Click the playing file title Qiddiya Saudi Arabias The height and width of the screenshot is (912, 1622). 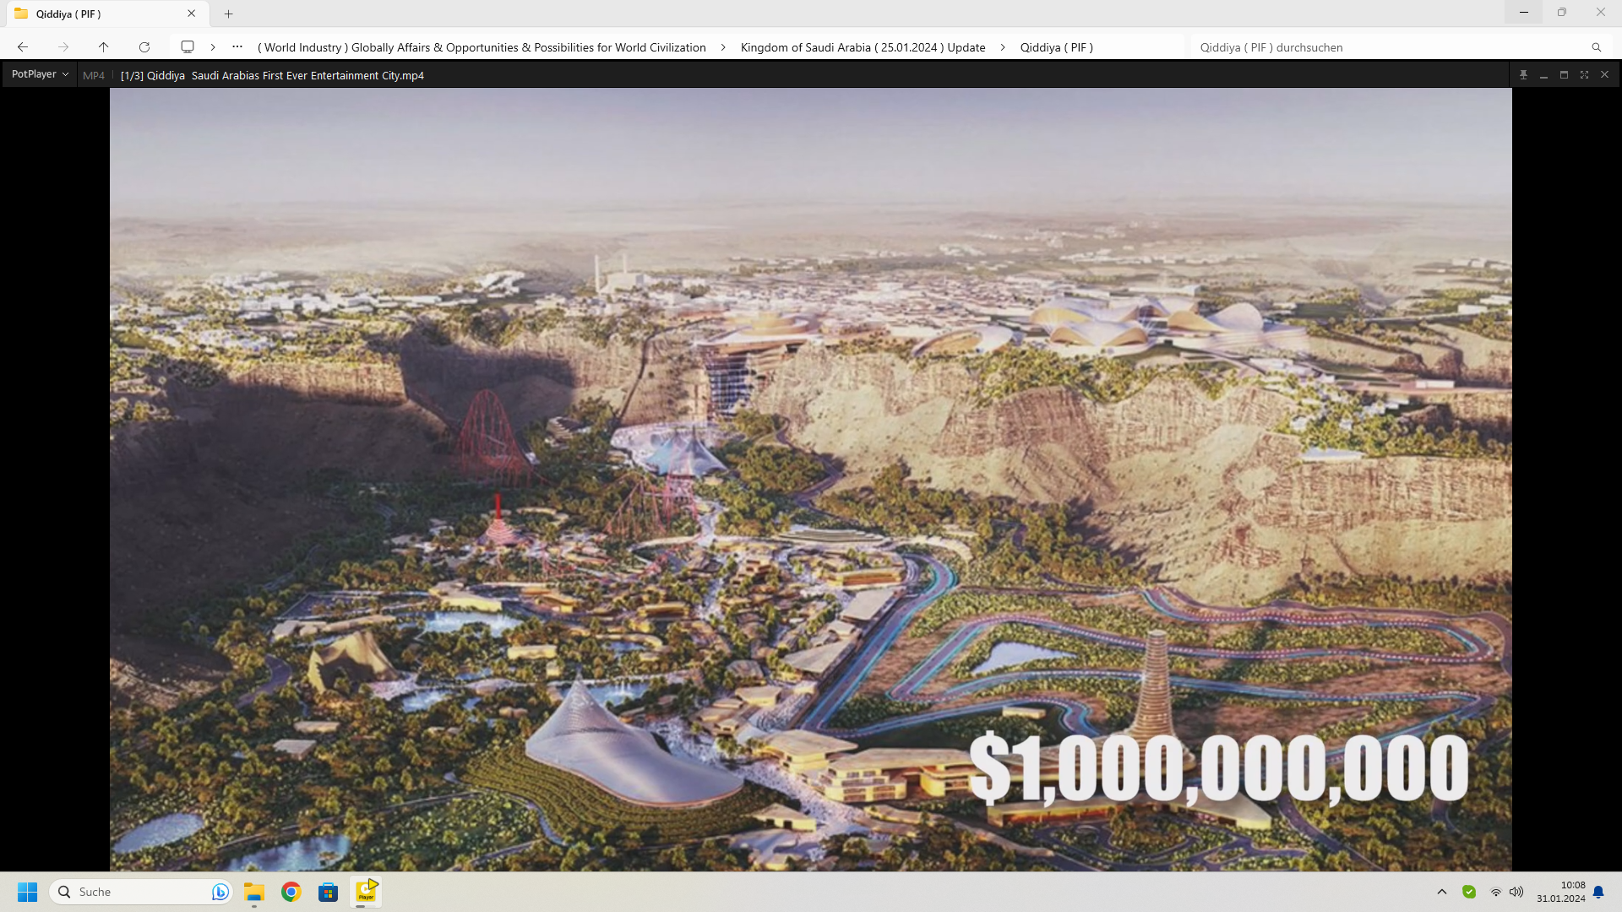coord(272,75)
